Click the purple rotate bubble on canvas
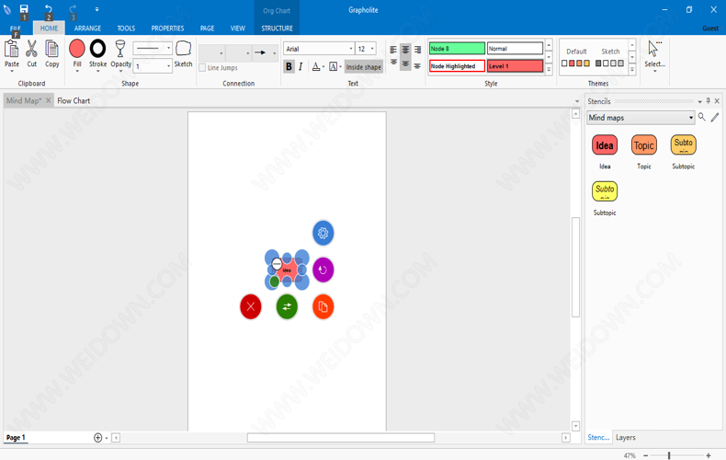The height and width of the screenshot is (460, 726). pos(323,270)
